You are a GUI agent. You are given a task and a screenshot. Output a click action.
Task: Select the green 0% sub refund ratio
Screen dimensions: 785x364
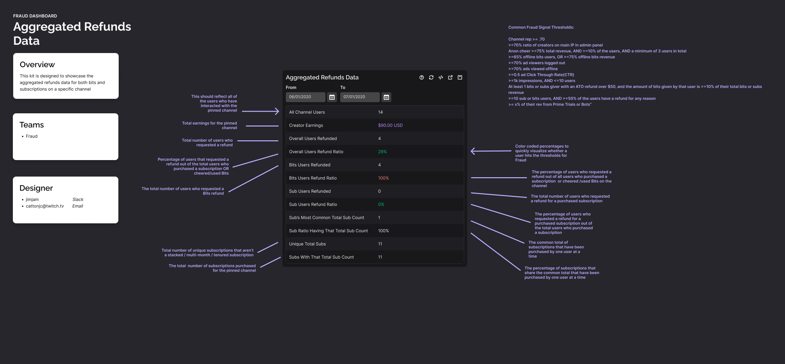(381, 204)
